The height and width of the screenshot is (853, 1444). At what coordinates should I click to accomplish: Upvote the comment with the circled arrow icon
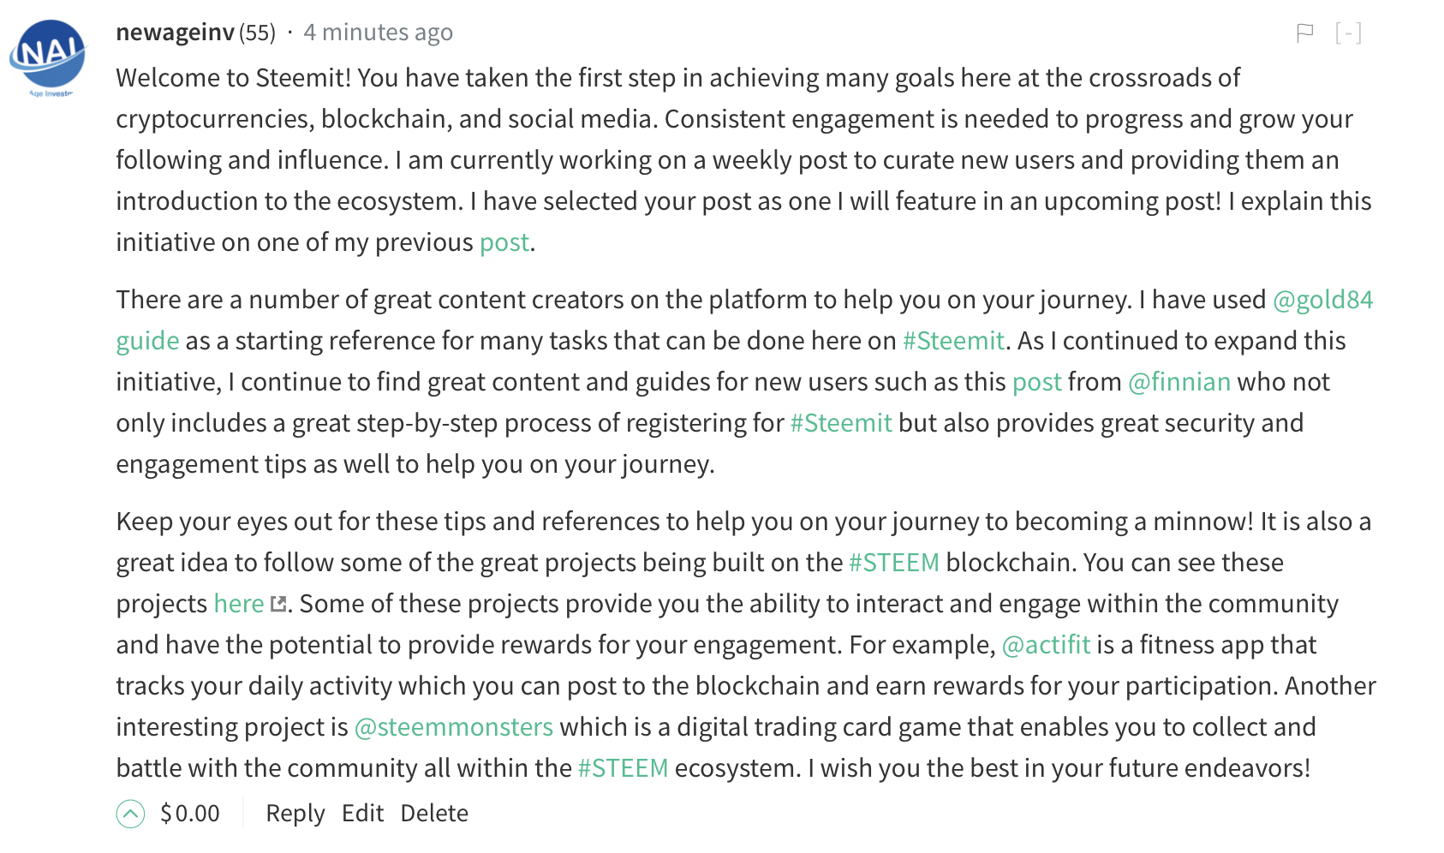click(130, 814)
